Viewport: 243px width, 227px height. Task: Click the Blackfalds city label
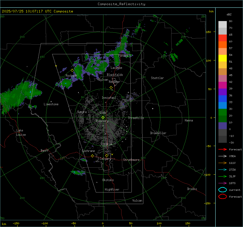pyautogui.click(x=115, y=75)
